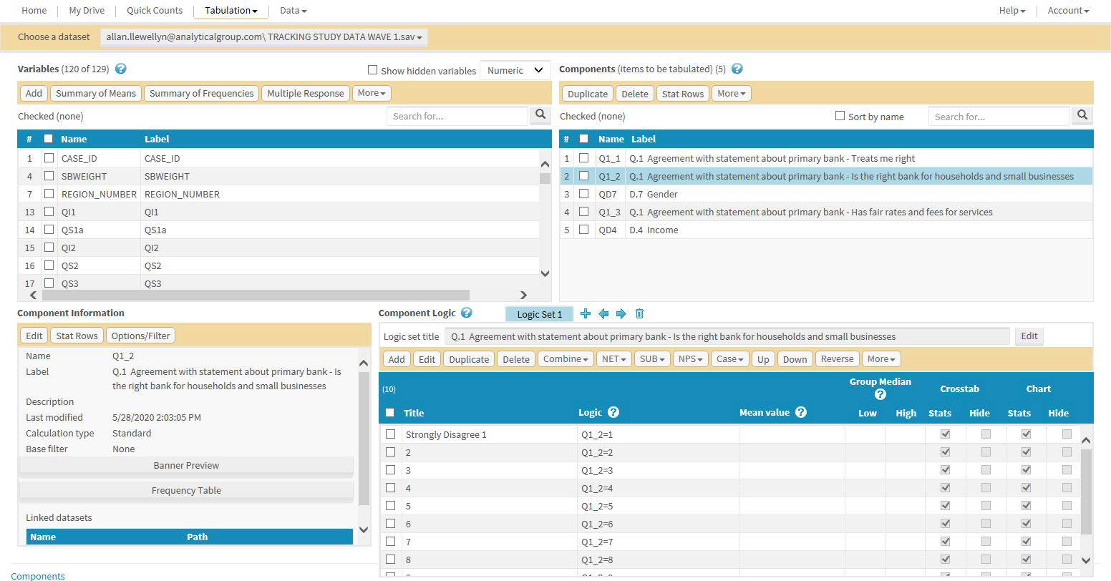Open Quick Counts menu item
Image resolution: width=1111 pixels, height=581 pixels.
(x=155, y=10)
